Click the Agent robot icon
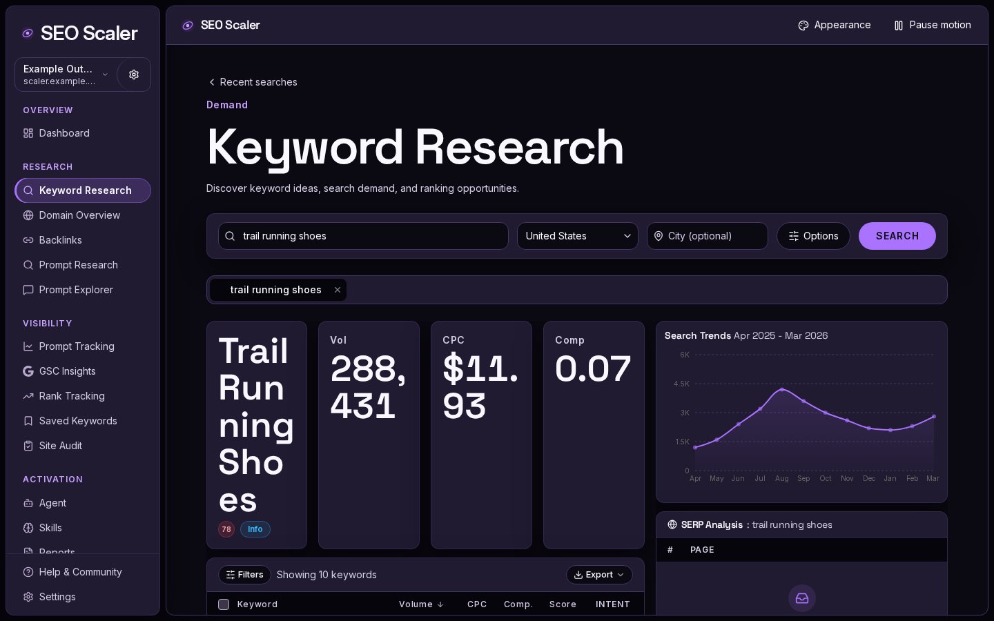Screen dimensions: 994x621 click(x=28, y=503)
